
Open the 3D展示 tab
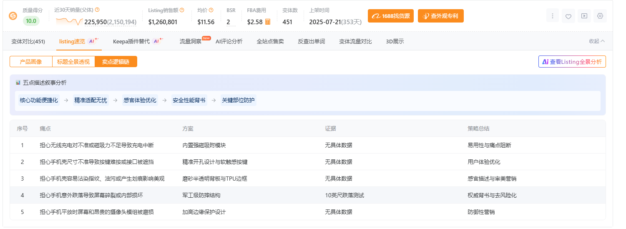tap(395, 41)
